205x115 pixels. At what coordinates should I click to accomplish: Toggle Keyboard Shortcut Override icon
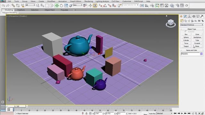coord(95,5)
